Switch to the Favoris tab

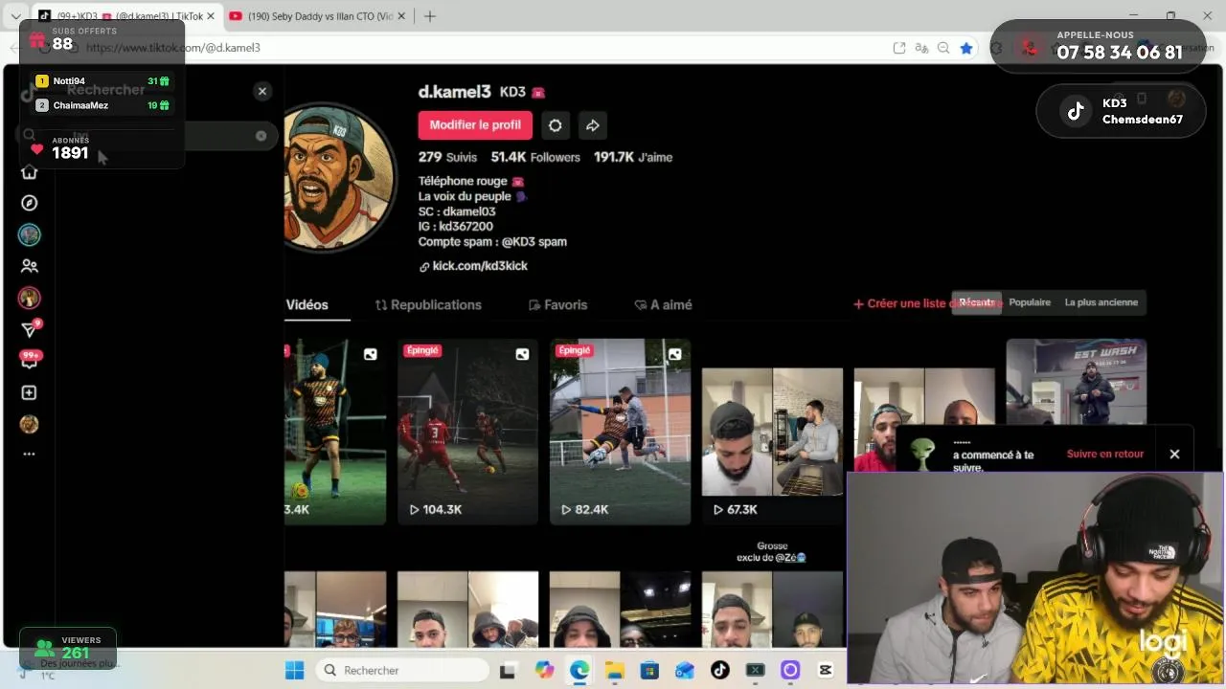557,304
